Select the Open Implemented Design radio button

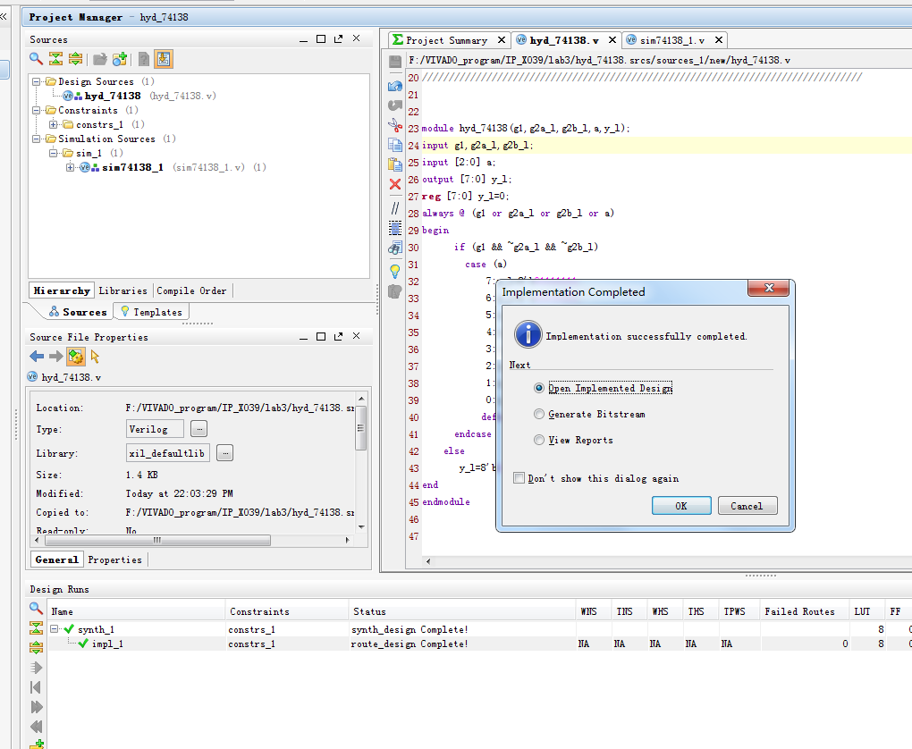[538, 388]
